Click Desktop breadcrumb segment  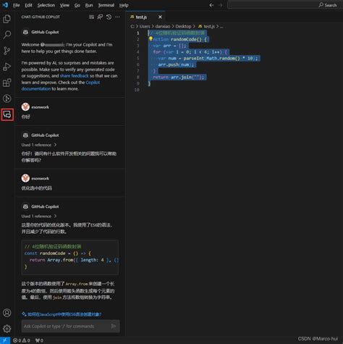click(183, 26)
